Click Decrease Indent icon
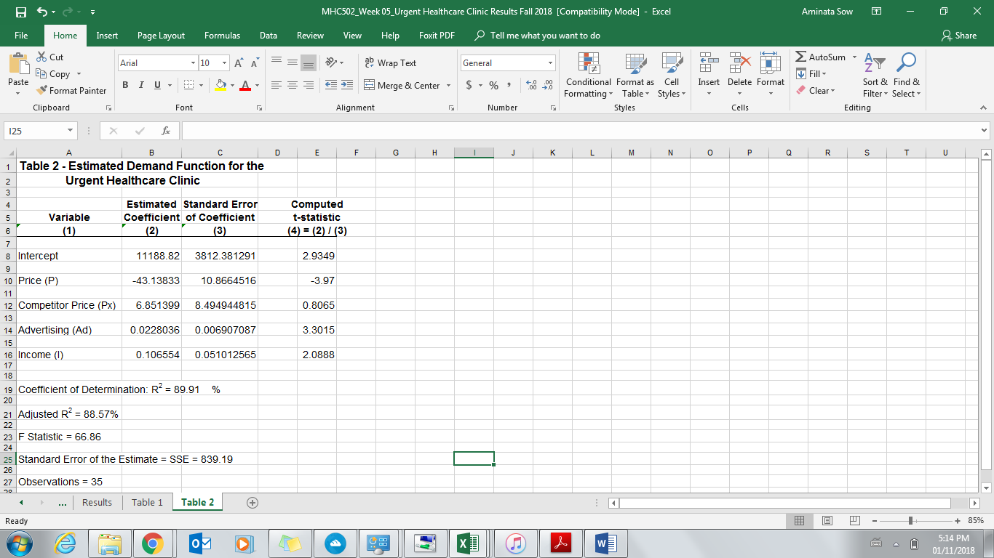The width and height of the screenshot is (994, 558). click(x=331, y=86)
